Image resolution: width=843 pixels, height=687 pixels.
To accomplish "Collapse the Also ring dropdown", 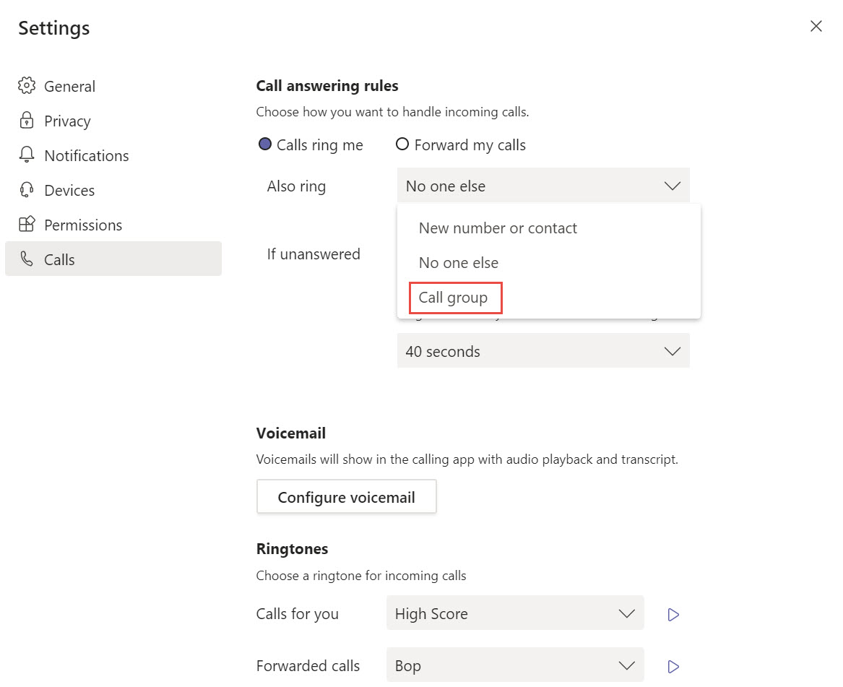I will click(543, 186).
